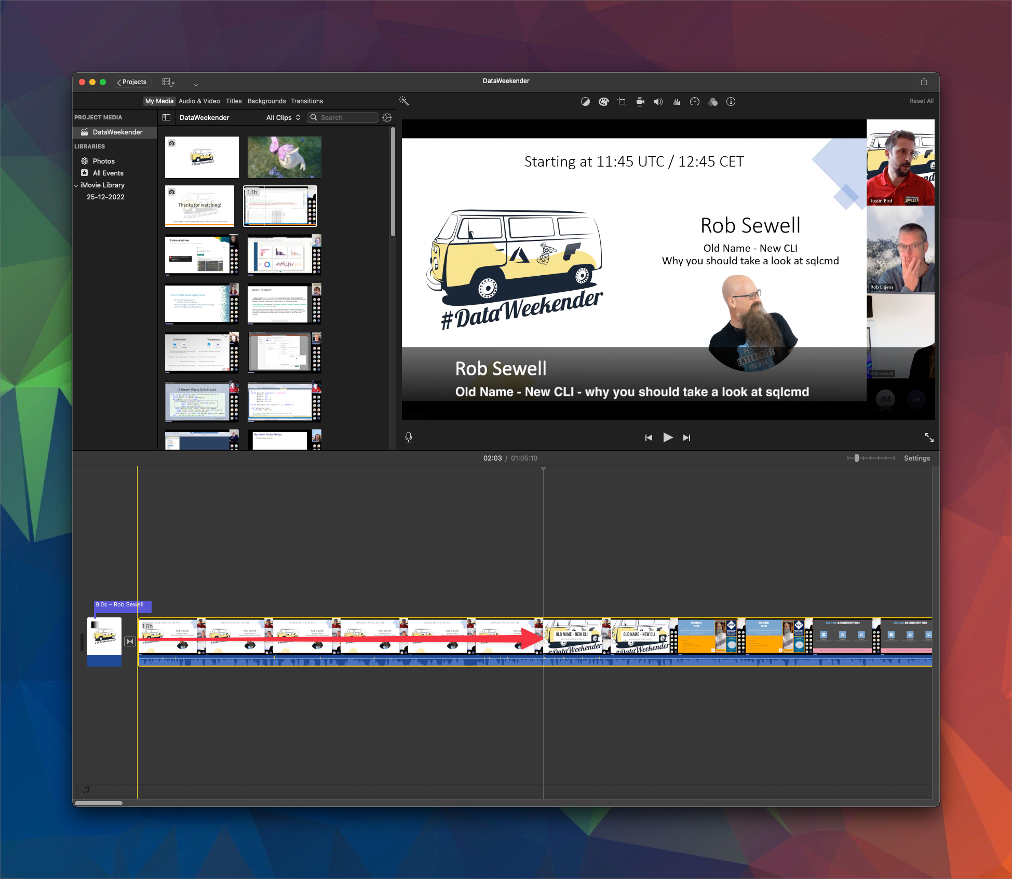
Task: Select the Data Product slide thumbnail
Action: tap(285, 304)
